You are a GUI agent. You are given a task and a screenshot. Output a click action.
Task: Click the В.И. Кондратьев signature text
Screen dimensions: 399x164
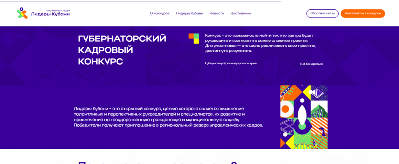coord(311,63)
